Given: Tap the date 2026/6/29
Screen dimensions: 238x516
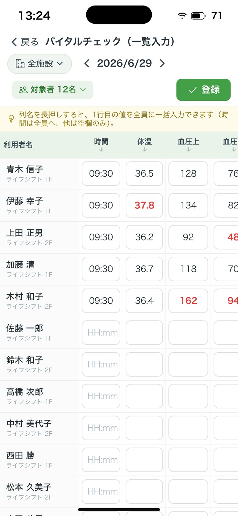Looking at the screenshot, I should [124, 63].
